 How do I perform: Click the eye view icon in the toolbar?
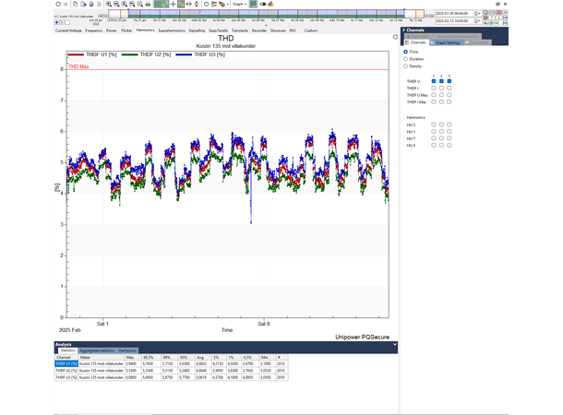click(263, 4)
